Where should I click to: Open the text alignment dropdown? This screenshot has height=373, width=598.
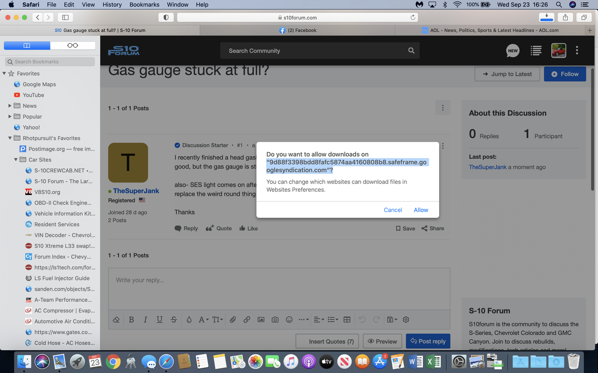[319, 319]
